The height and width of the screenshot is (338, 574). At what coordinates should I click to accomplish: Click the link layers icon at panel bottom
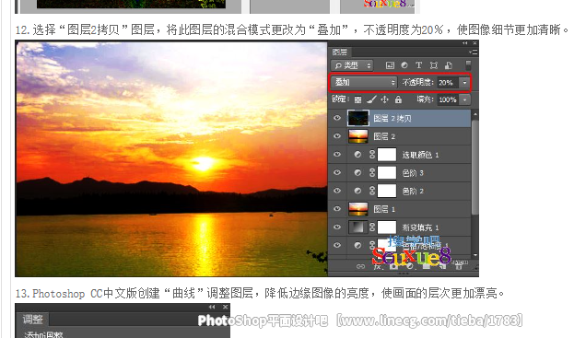360,266
